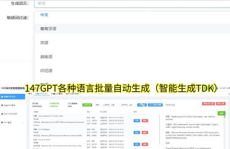
Task: Click the '200000000' total characters value
Action: click(x=37, y=107)
